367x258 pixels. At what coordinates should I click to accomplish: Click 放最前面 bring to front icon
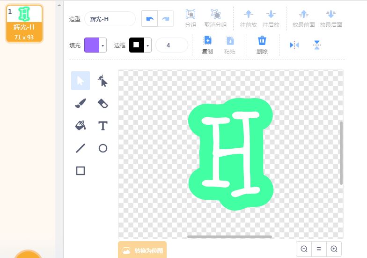point(303,14)
